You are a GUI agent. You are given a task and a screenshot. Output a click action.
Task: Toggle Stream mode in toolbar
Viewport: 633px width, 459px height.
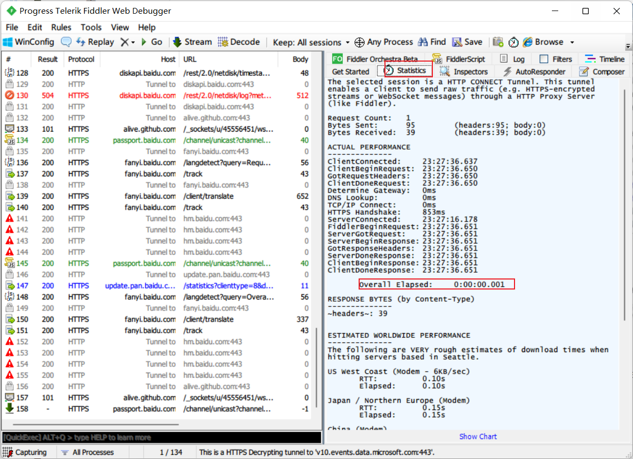click(192, 42)
